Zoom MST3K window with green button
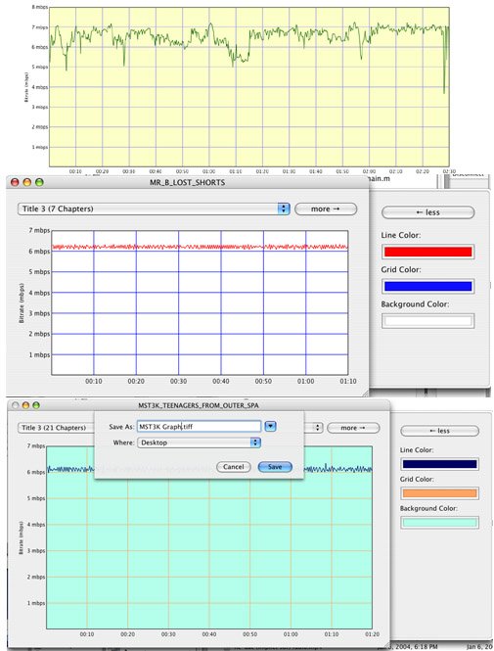494x651 pixels. pyautogui.click(x=36, y=405)
